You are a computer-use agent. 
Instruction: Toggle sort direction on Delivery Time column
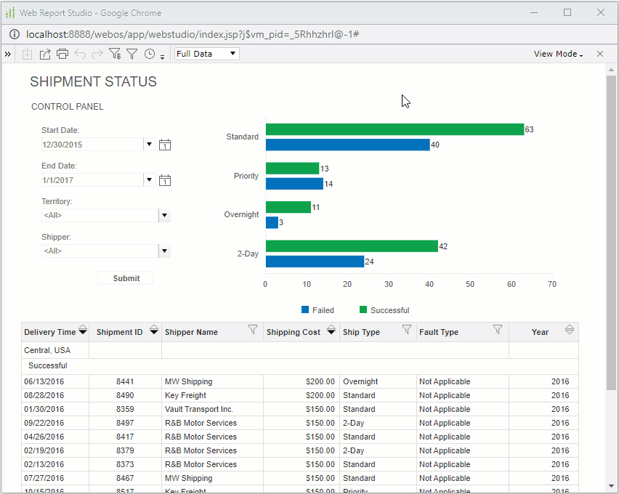coord(82,330)
